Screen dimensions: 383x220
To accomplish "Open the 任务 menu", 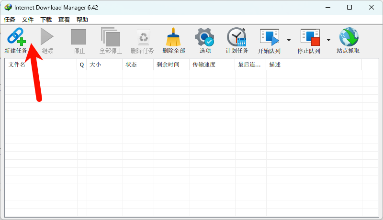I will click(10, 20).
